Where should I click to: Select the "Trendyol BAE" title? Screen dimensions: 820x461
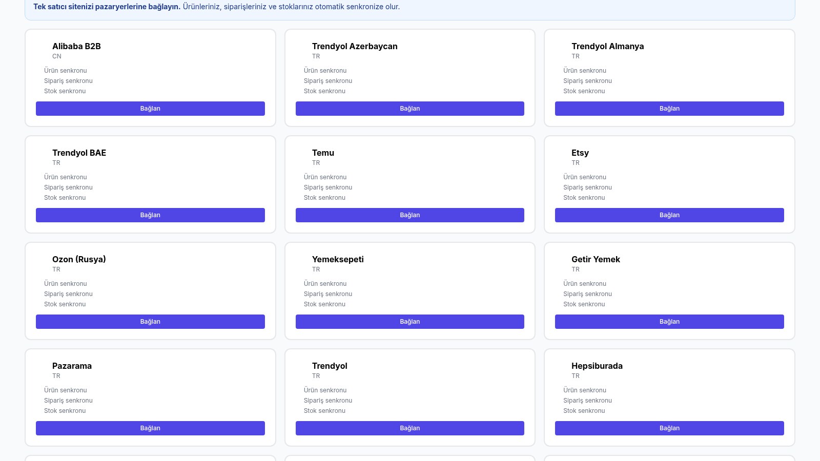(79, 153)
